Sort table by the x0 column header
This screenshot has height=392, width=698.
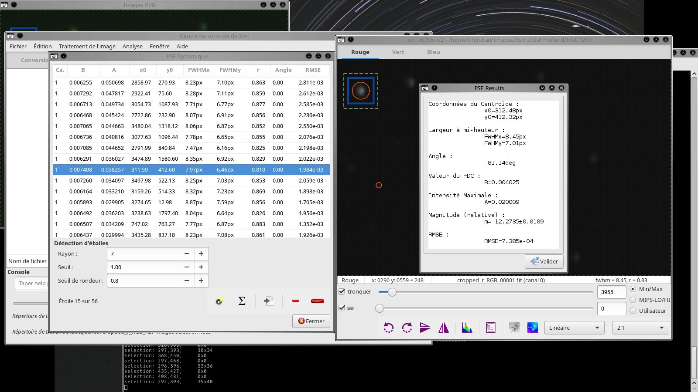pyautogui.click(x=143, y=70)
